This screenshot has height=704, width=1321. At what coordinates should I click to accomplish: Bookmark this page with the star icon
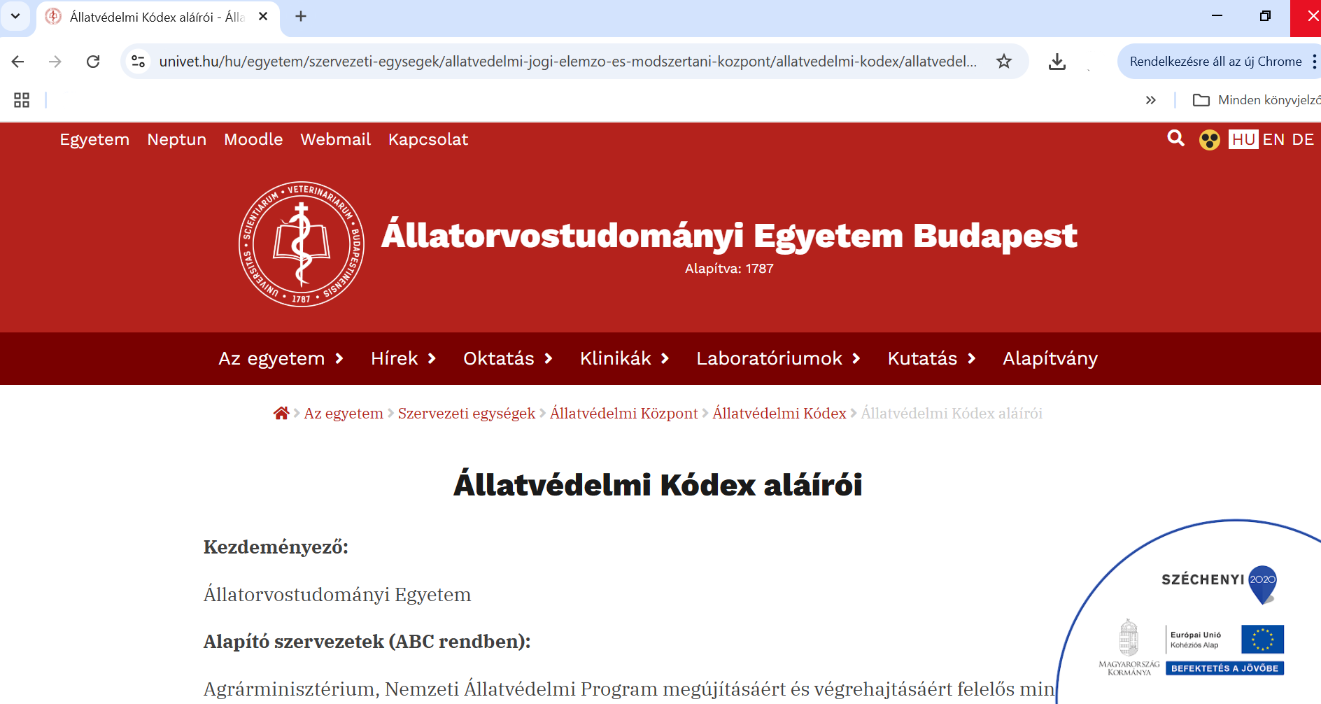point(1004,62)
